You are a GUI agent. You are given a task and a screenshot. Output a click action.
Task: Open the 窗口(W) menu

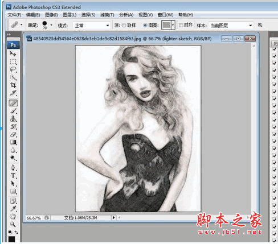click(165, 15)
